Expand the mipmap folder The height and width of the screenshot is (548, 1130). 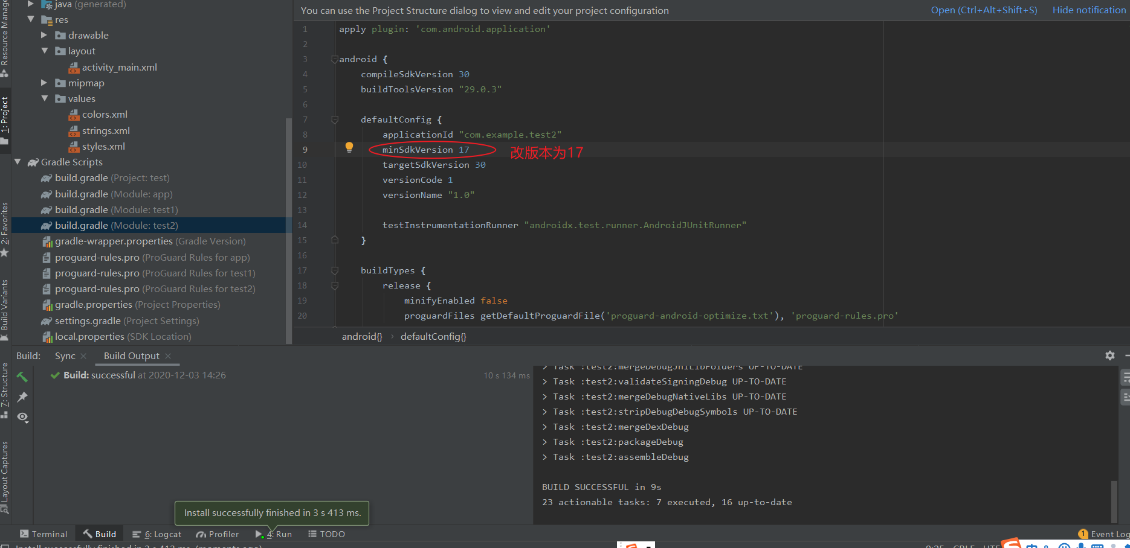44,83
